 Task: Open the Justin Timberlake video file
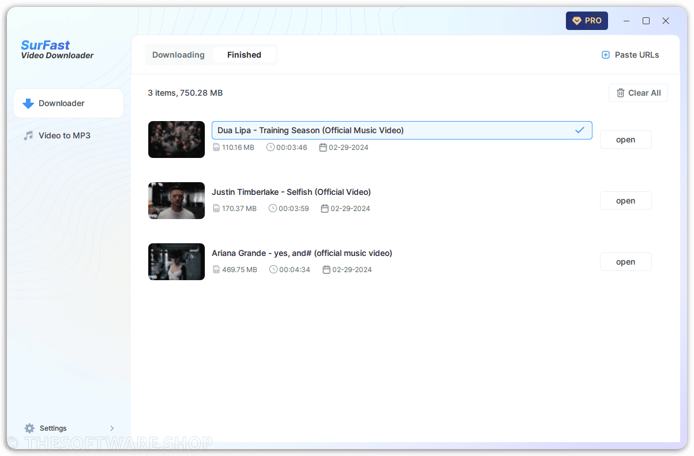(625, 201)
